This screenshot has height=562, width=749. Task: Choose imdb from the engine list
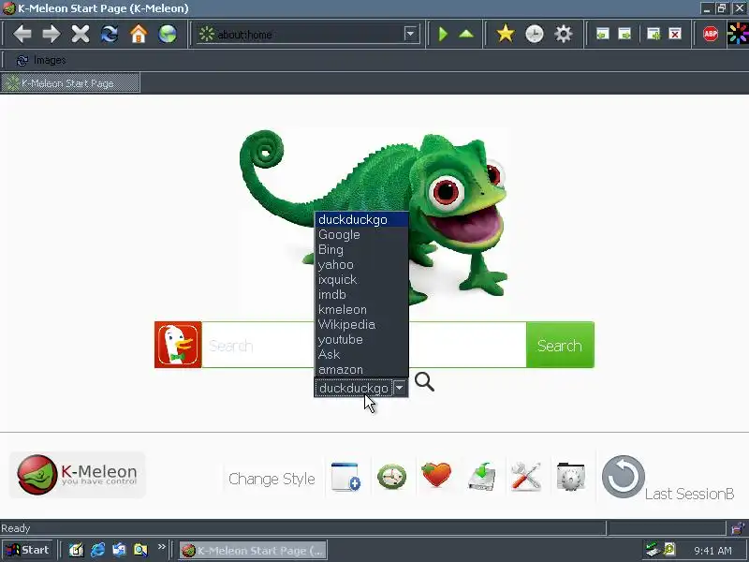click(x=361, y=294)
